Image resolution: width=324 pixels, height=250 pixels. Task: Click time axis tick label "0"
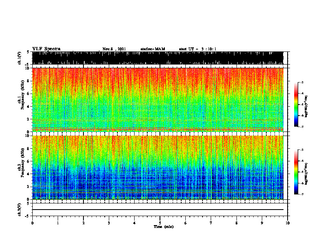pos(32,223)
